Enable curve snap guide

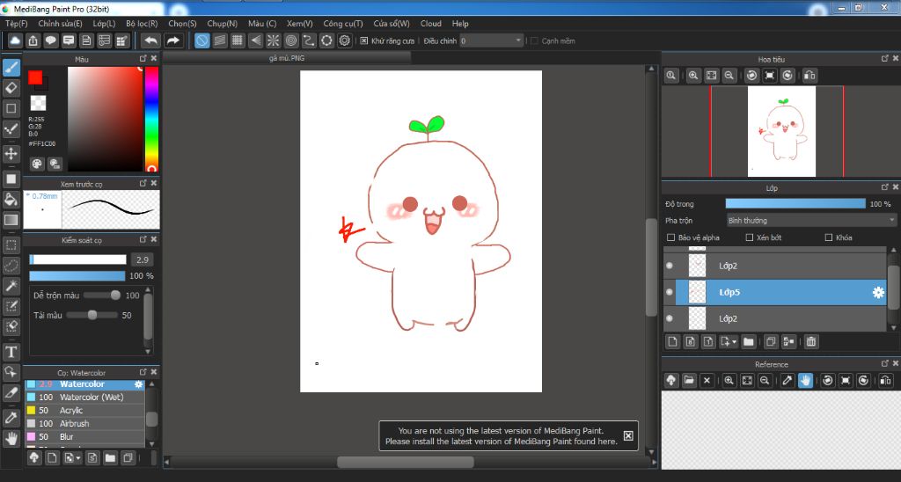pos(309,40)
